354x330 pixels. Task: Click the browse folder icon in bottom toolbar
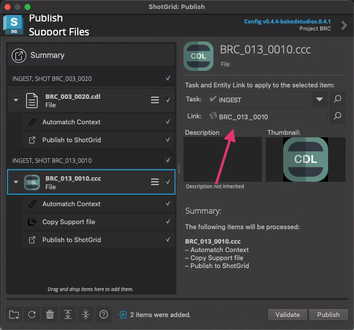pos(14,315)
